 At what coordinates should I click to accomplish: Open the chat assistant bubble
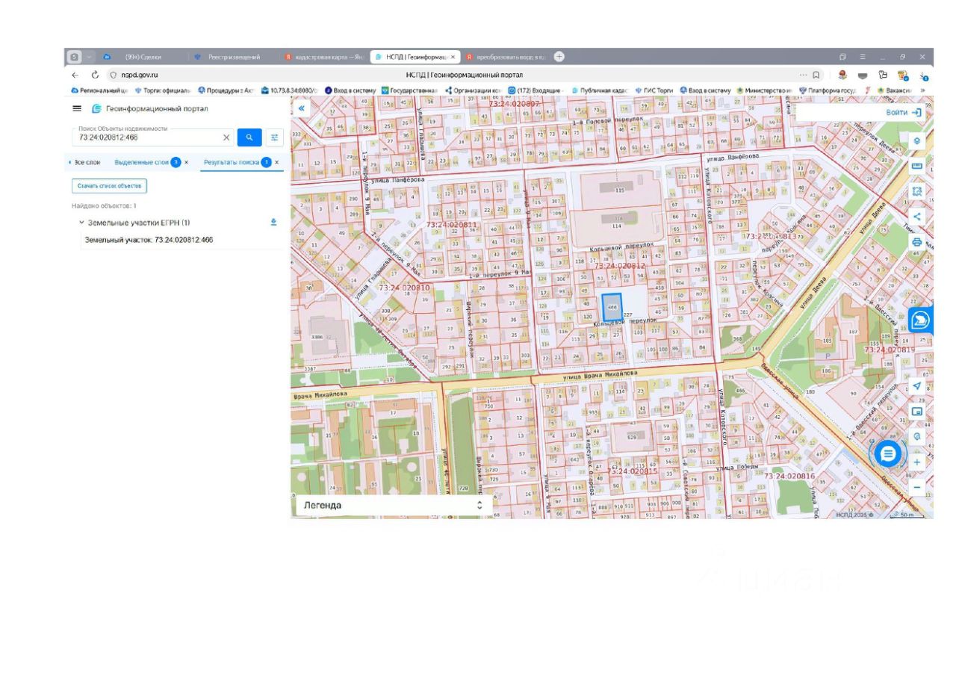tap(887, 453)
